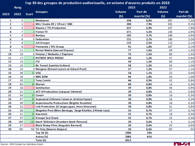Select 'Supermouche Productions (Brigitte Ducottet)' cell
Screen dimensions: 195x146
tap(64, 103)
